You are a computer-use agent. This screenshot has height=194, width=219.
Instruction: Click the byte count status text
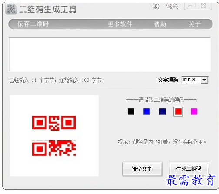[57, 80]
